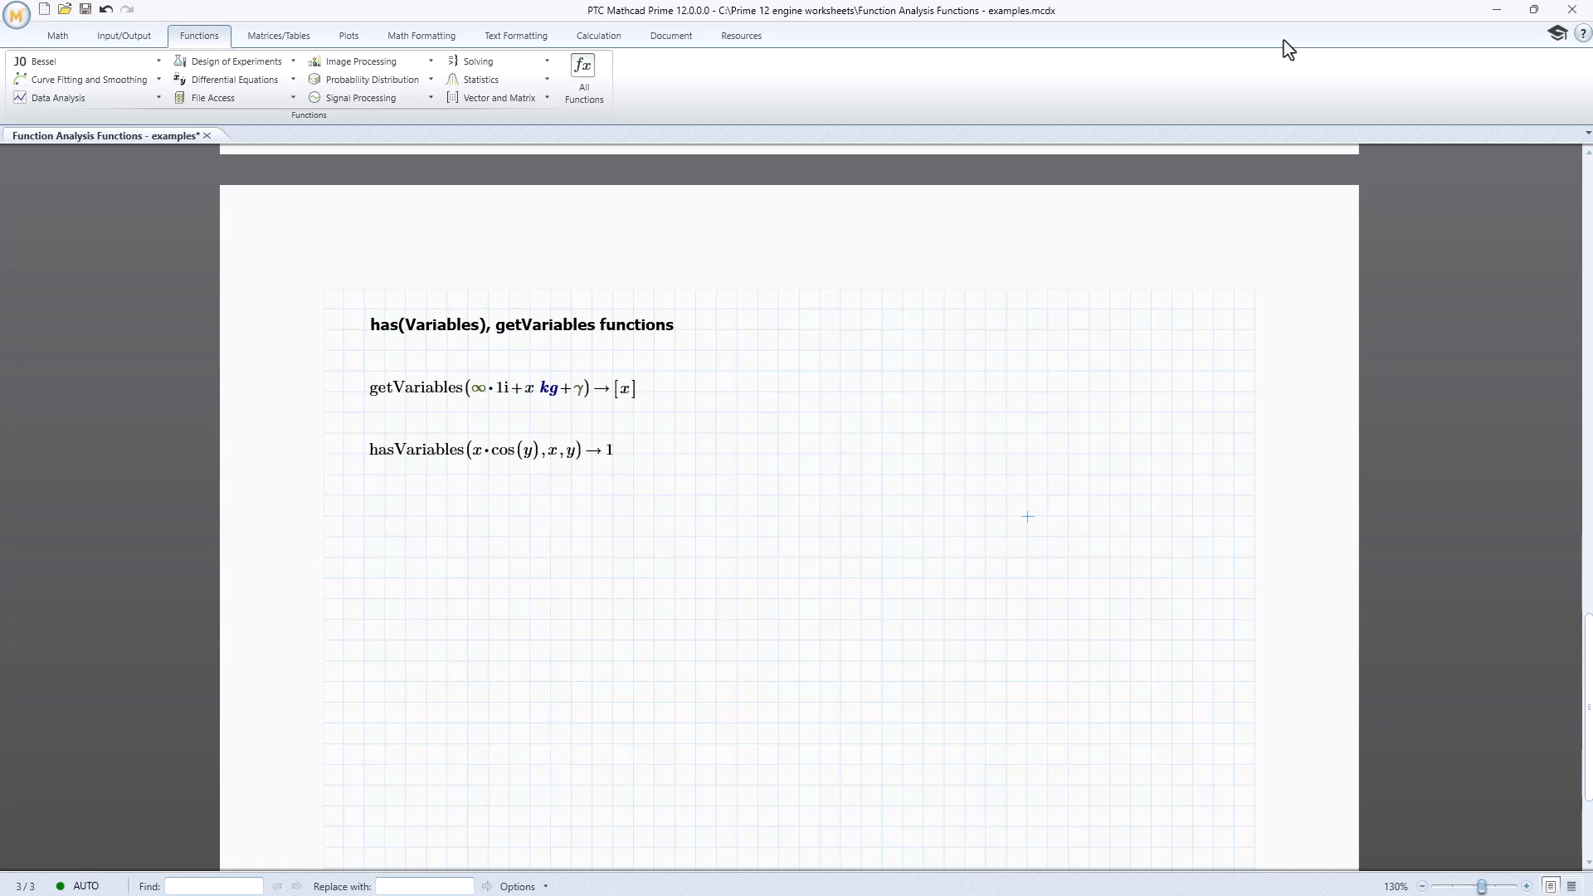The image size is (1593, 896).
Task: Click the Help question mark icon
Action: pyautogui.click(x=1582, y=34)
